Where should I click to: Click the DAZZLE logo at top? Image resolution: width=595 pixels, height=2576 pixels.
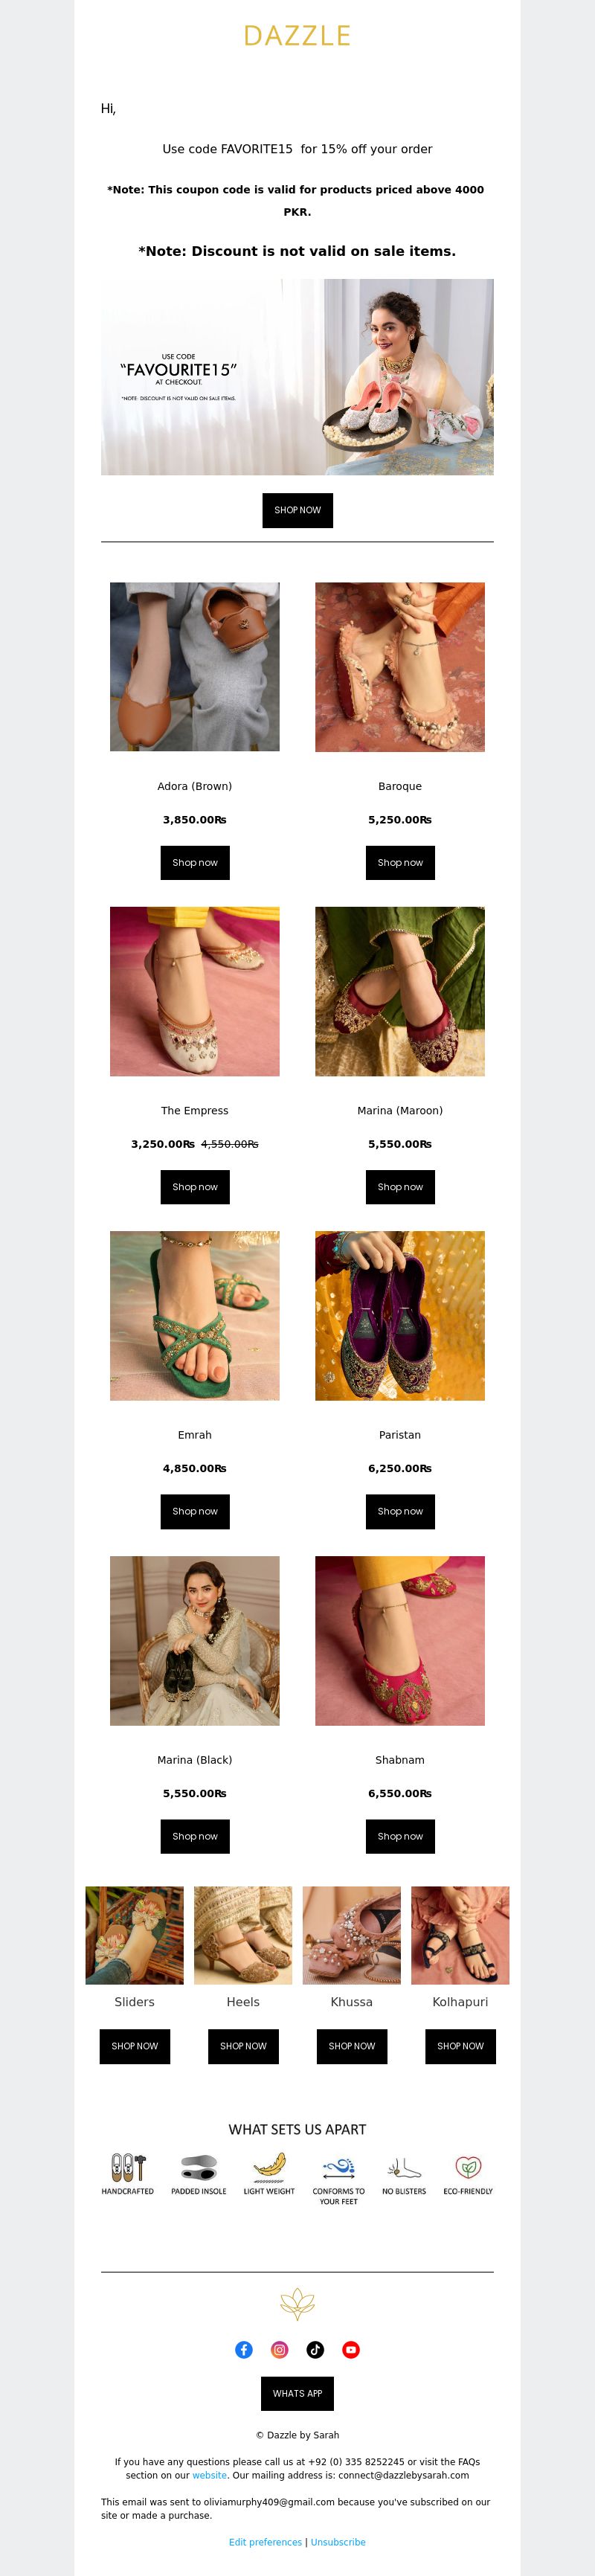click(x=297, y=36)
